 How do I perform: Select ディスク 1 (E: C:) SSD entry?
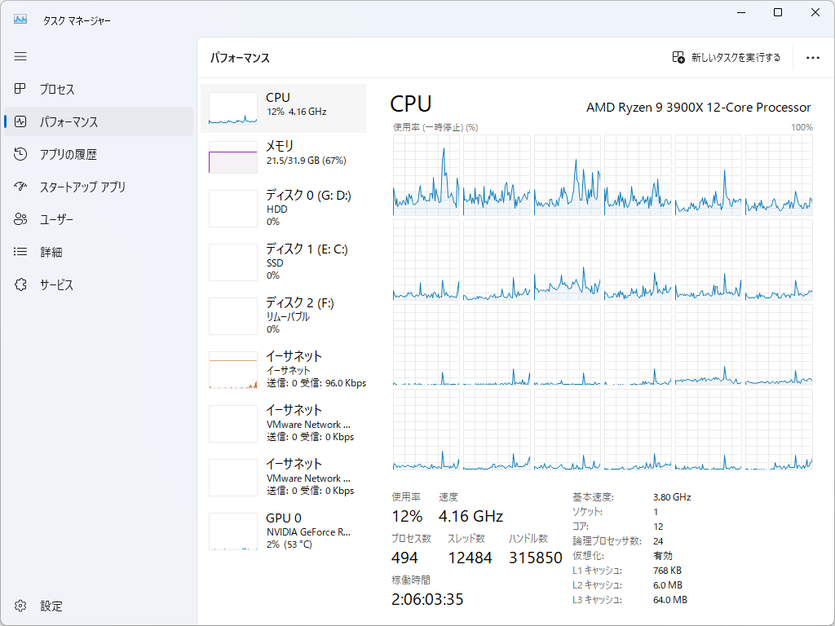pyautogui.click(x=284, y=262)
